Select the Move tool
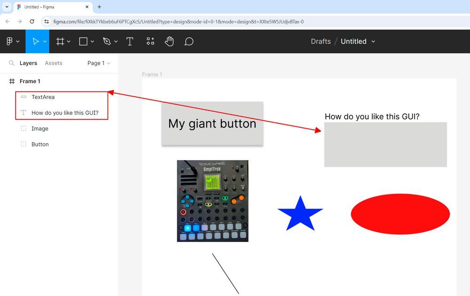470x296 pixels. pos(36,41)
